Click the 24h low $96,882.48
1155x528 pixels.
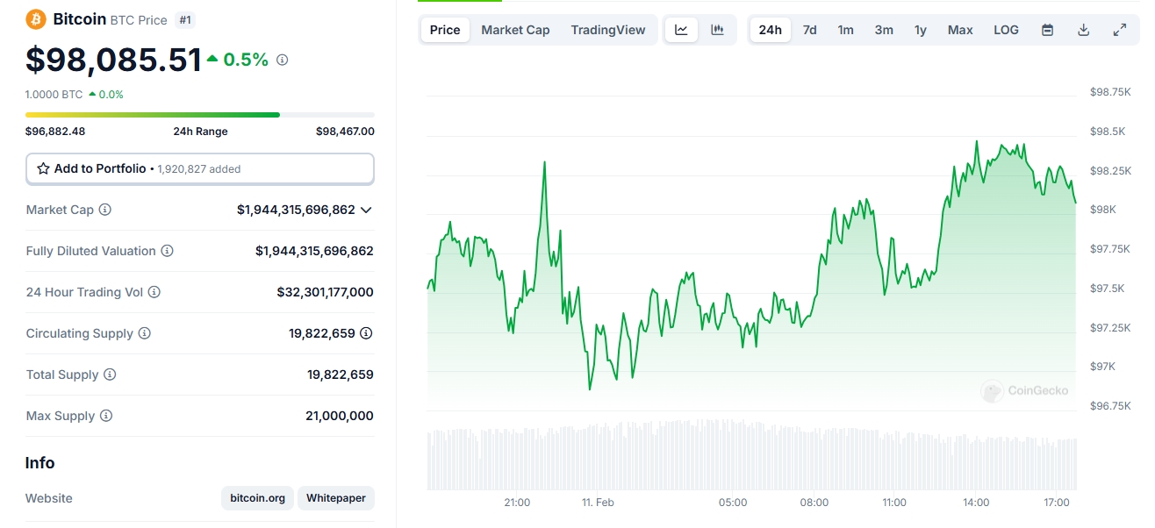pos(55,132)
